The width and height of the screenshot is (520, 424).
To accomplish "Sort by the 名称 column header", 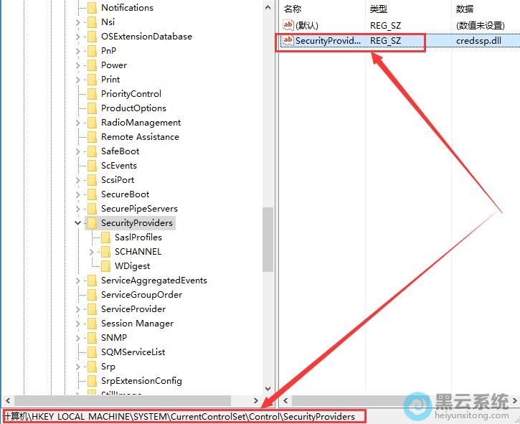I will [293, 9].
